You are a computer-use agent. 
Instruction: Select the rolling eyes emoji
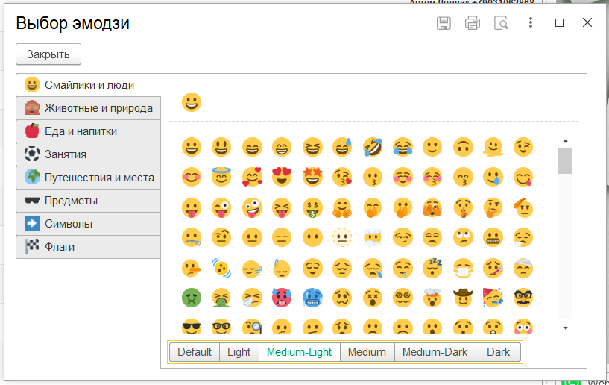click(x=463, y=237)
